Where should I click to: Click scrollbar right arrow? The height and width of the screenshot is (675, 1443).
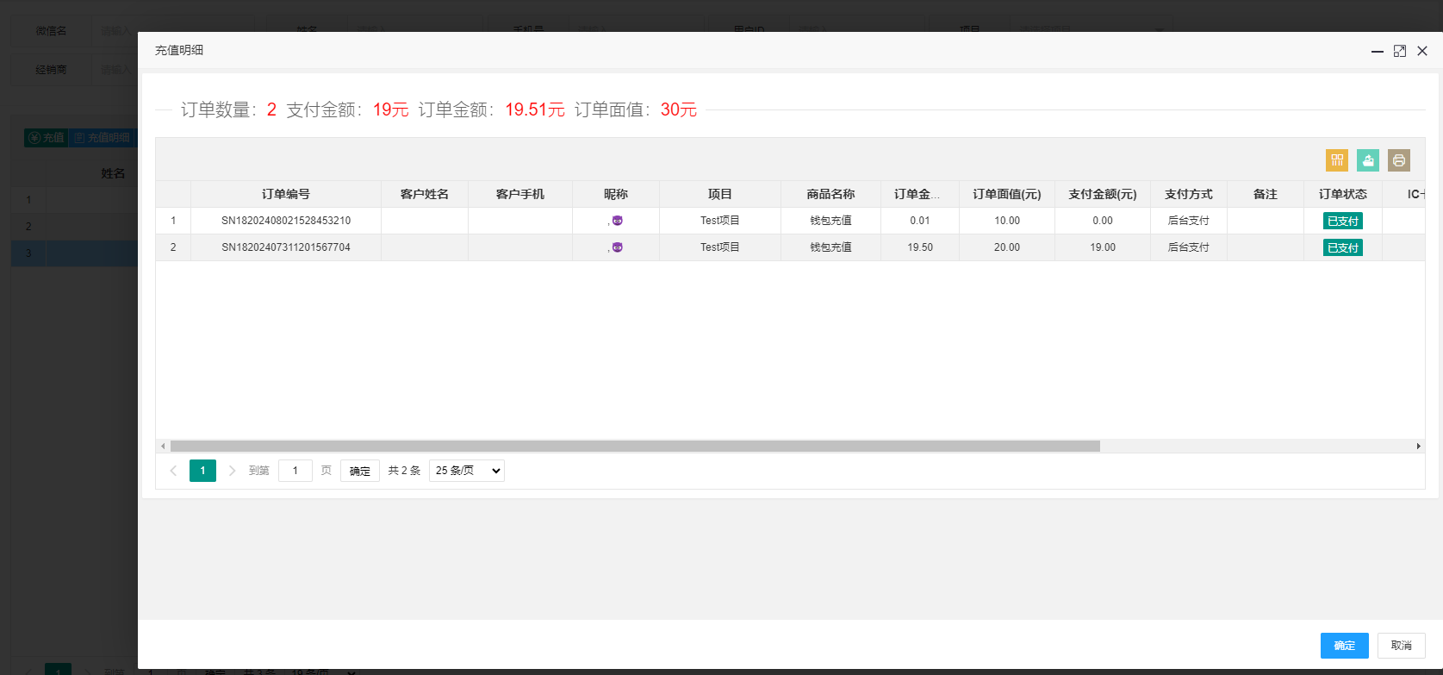click(x=1418, y=447)
